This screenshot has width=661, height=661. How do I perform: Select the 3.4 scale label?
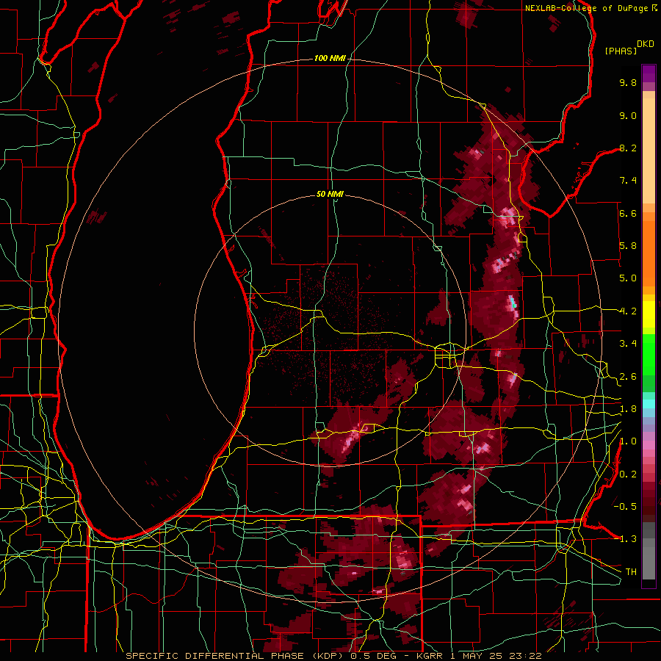628,344
